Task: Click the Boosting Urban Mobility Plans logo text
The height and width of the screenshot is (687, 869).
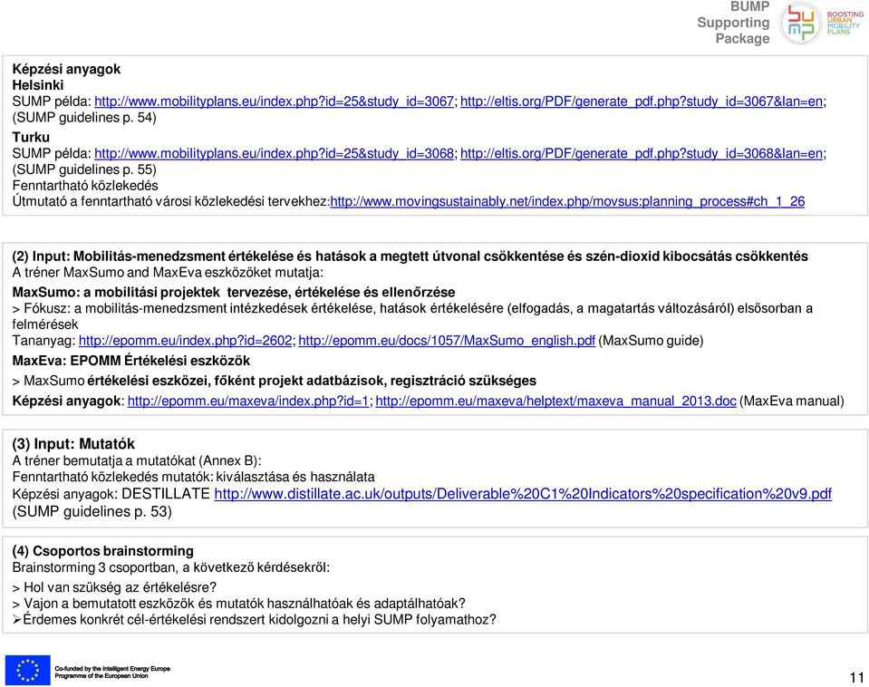Action: 845,23
